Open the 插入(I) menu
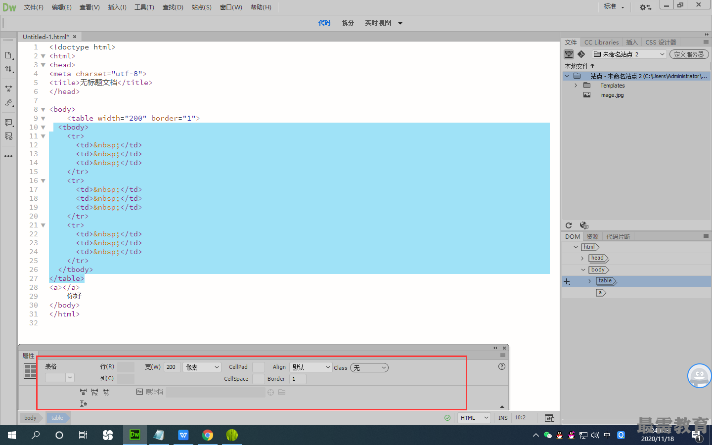 tap(117, 7)
